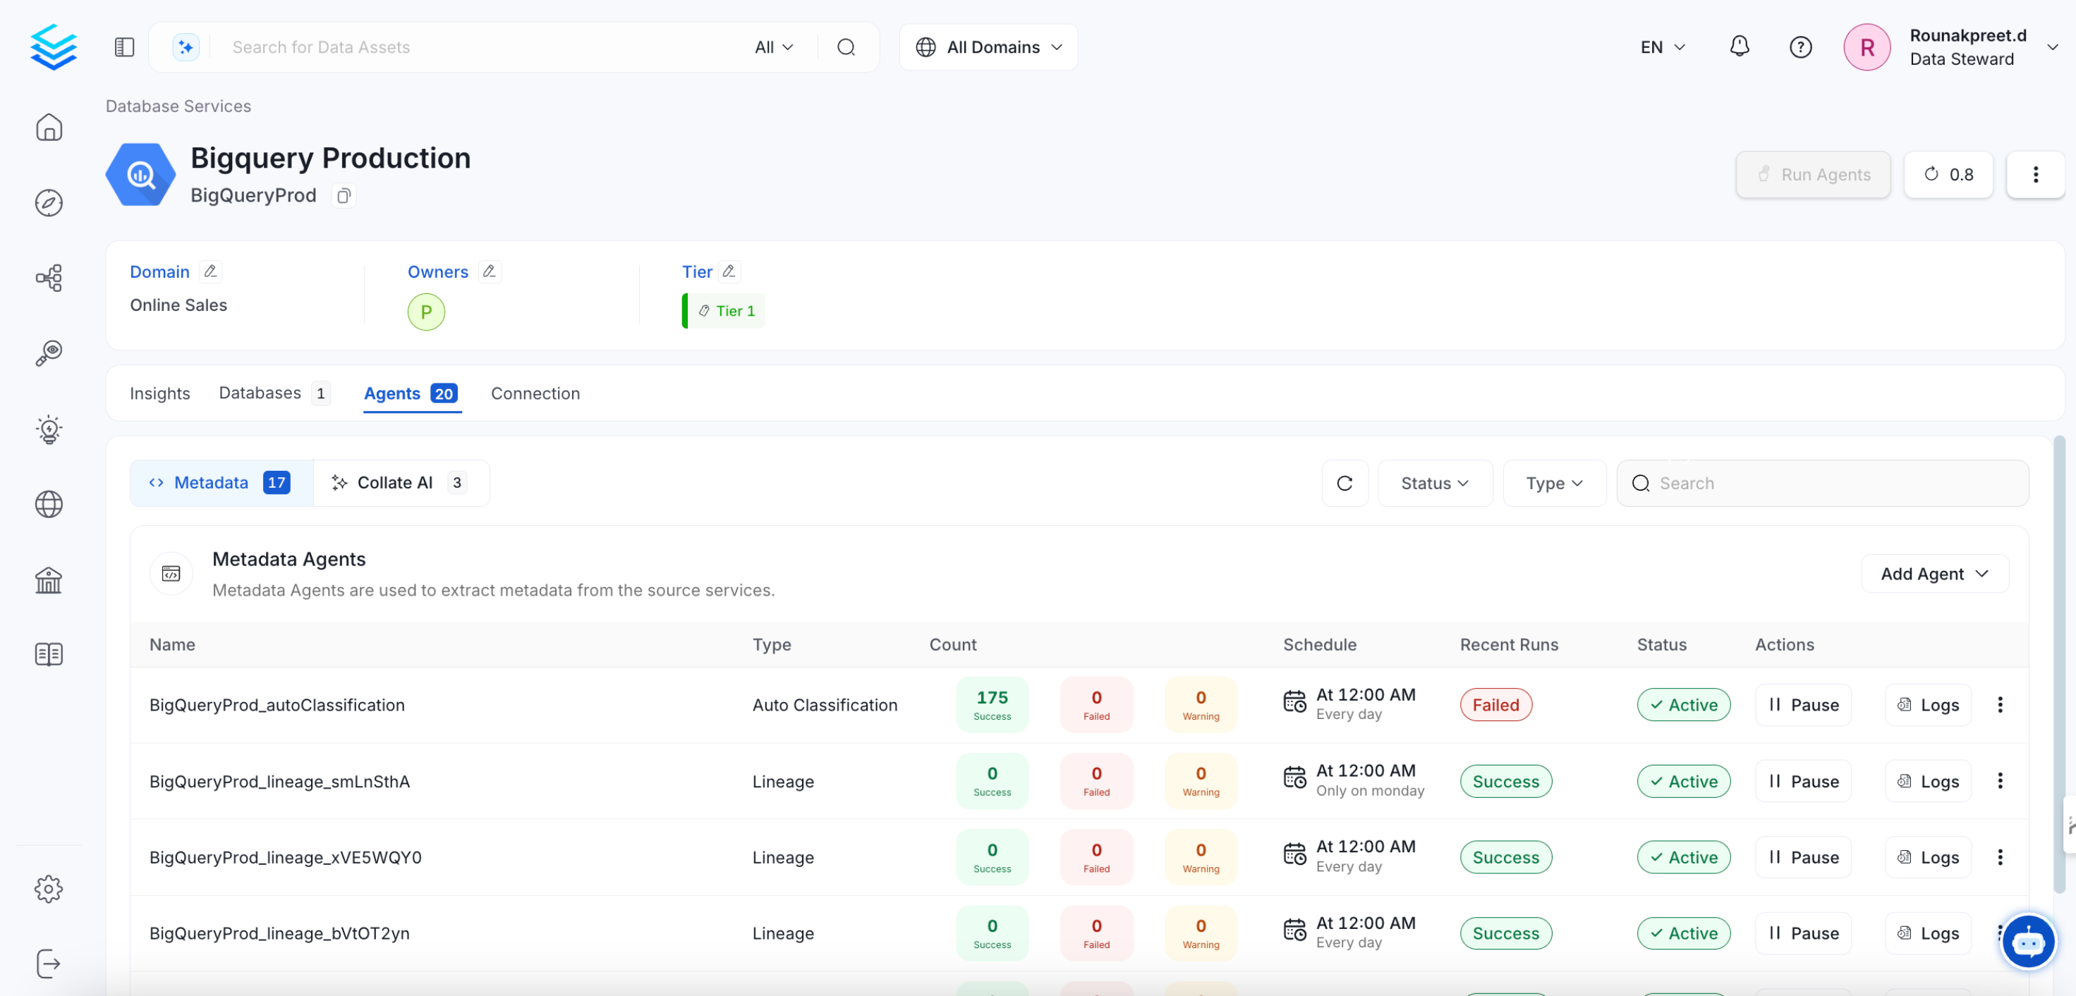Open the Connection tab
Image resolution: width=2076 pixels, height=996 pixels.
pyautogui.click(x=535, y=393)
